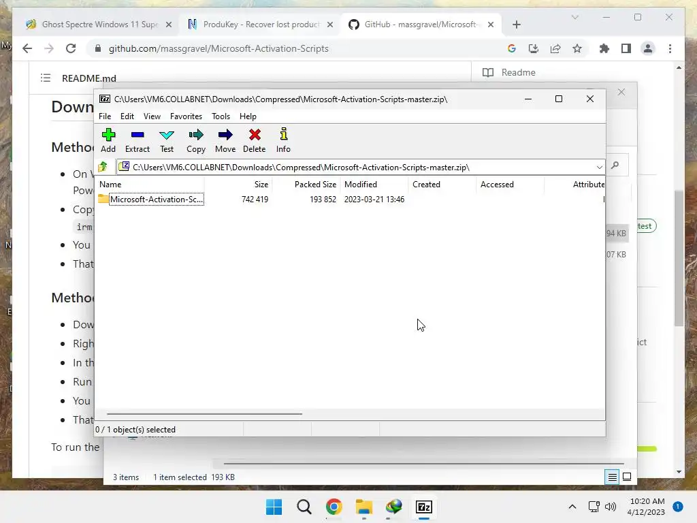Click the install/download page icon in Chrome
The height and width of the screenshot is (523, 697).
tap(534, 48)
